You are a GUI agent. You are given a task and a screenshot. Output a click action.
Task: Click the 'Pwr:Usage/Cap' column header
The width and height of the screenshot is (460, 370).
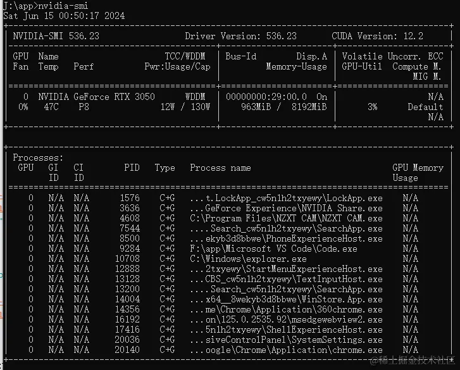(178, 66)
